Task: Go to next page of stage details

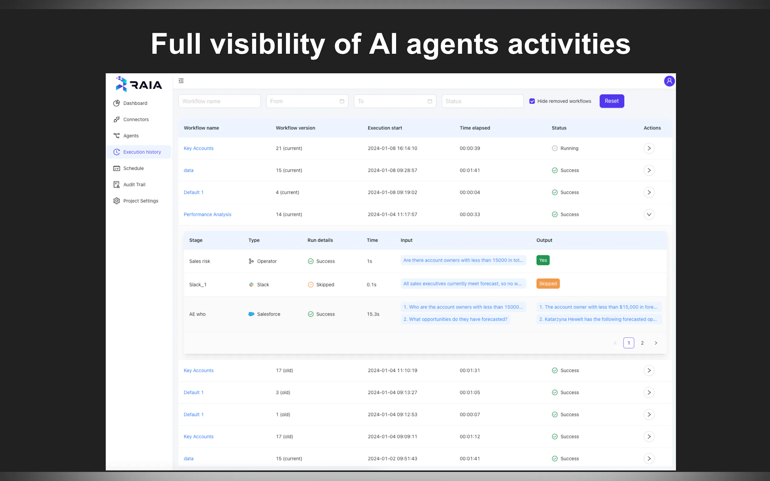Action: (656, 343)
